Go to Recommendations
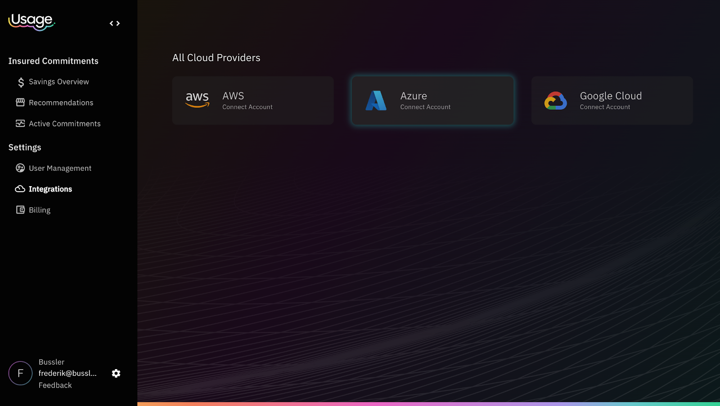This screenshot has width=720, height=406. (61, 103)
